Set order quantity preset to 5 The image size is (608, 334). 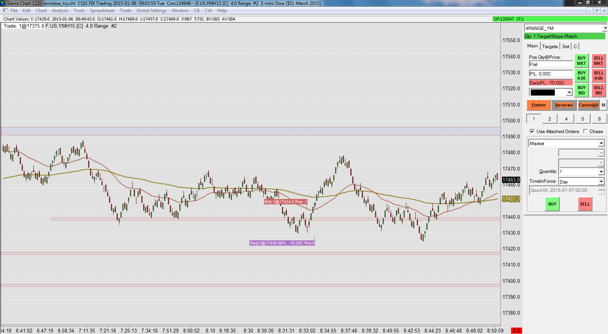583,119
